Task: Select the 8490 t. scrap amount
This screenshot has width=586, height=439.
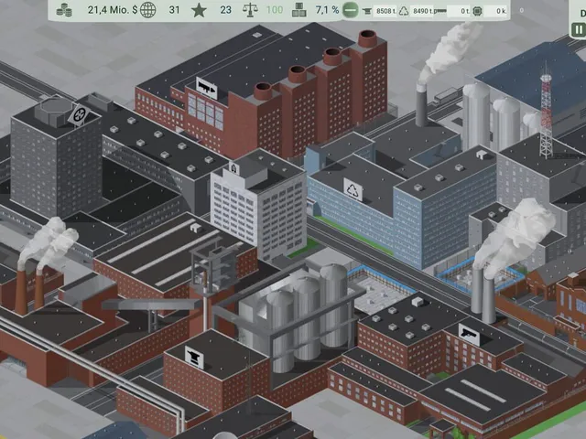Action: tap(424, 11)
